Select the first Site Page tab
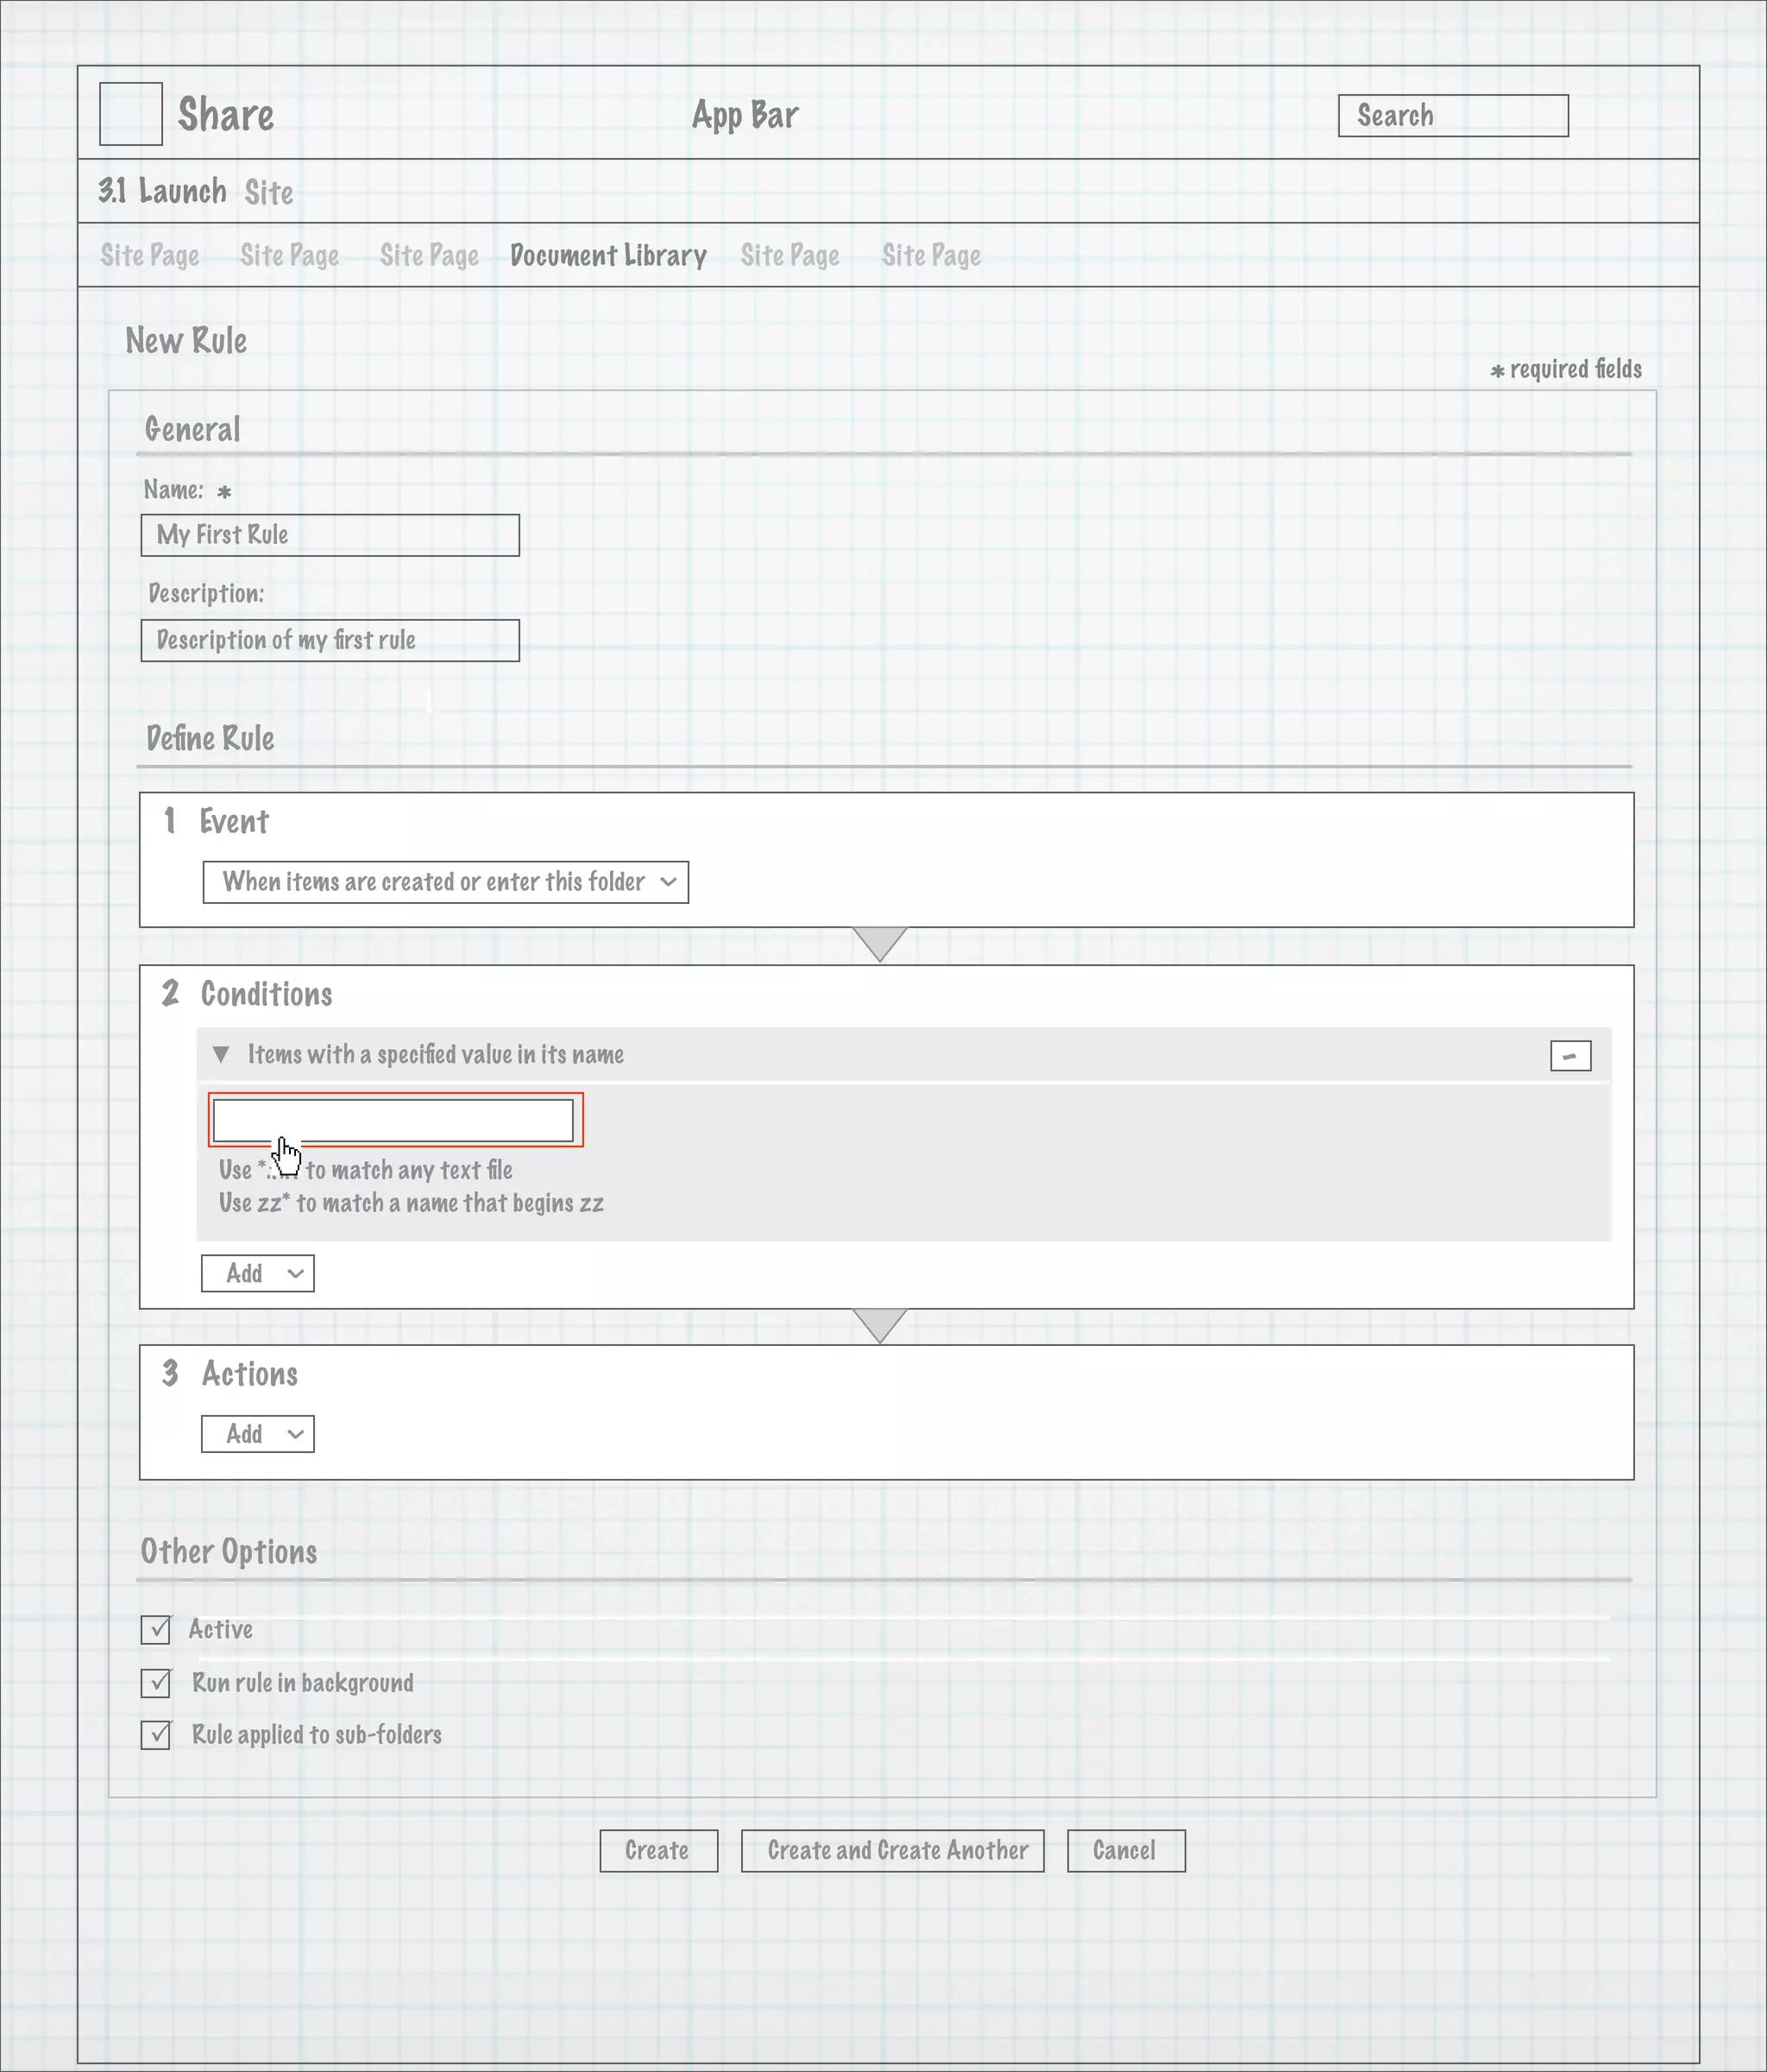Image resolution: width=1767 pixels, height=2072 pixels. (150, 256)
